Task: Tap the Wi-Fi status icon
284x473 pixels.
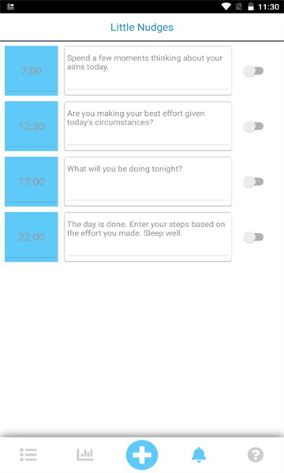Action: coord(226,6)
